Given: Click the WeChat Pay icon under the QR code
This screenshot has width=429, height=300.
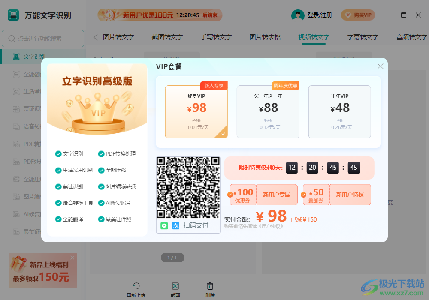Looking at the screenshot, I should [x=164, y=226].
